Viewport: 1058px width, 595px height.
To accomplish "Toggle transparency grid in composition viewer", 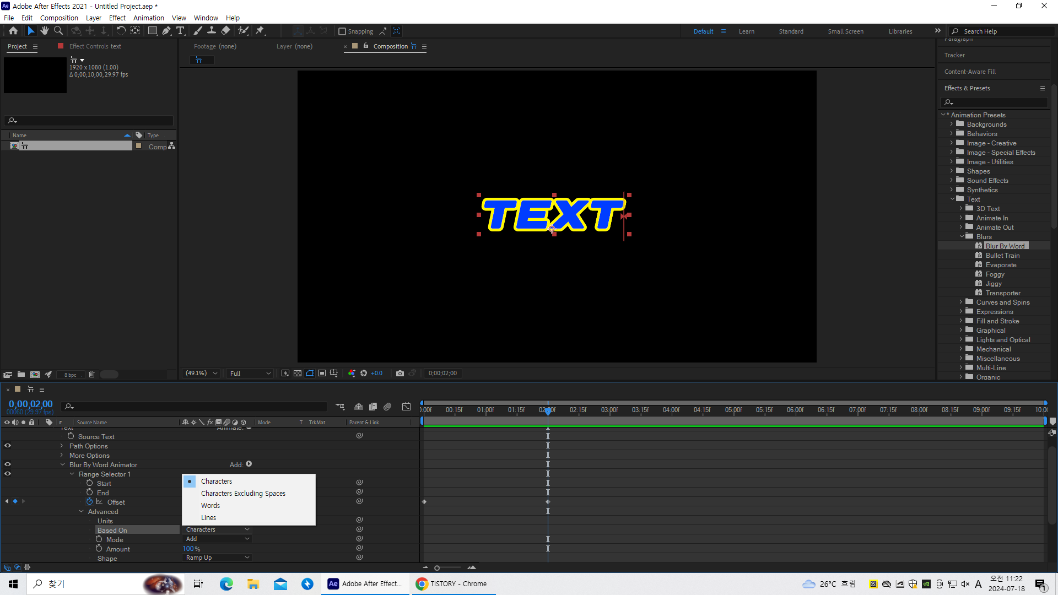I will [298, 374].
